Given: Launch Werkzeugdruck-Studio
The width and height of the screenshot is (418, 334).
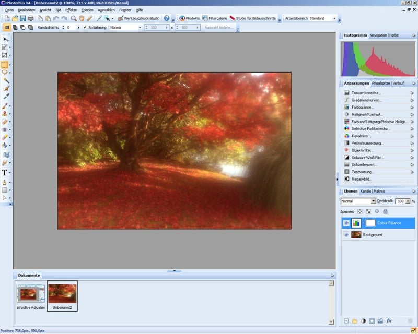Looking at the screenshot, I should pos(138,18).
